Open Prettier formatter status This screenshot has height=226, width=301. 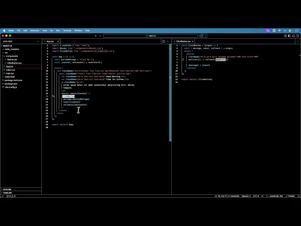(290, 196)
